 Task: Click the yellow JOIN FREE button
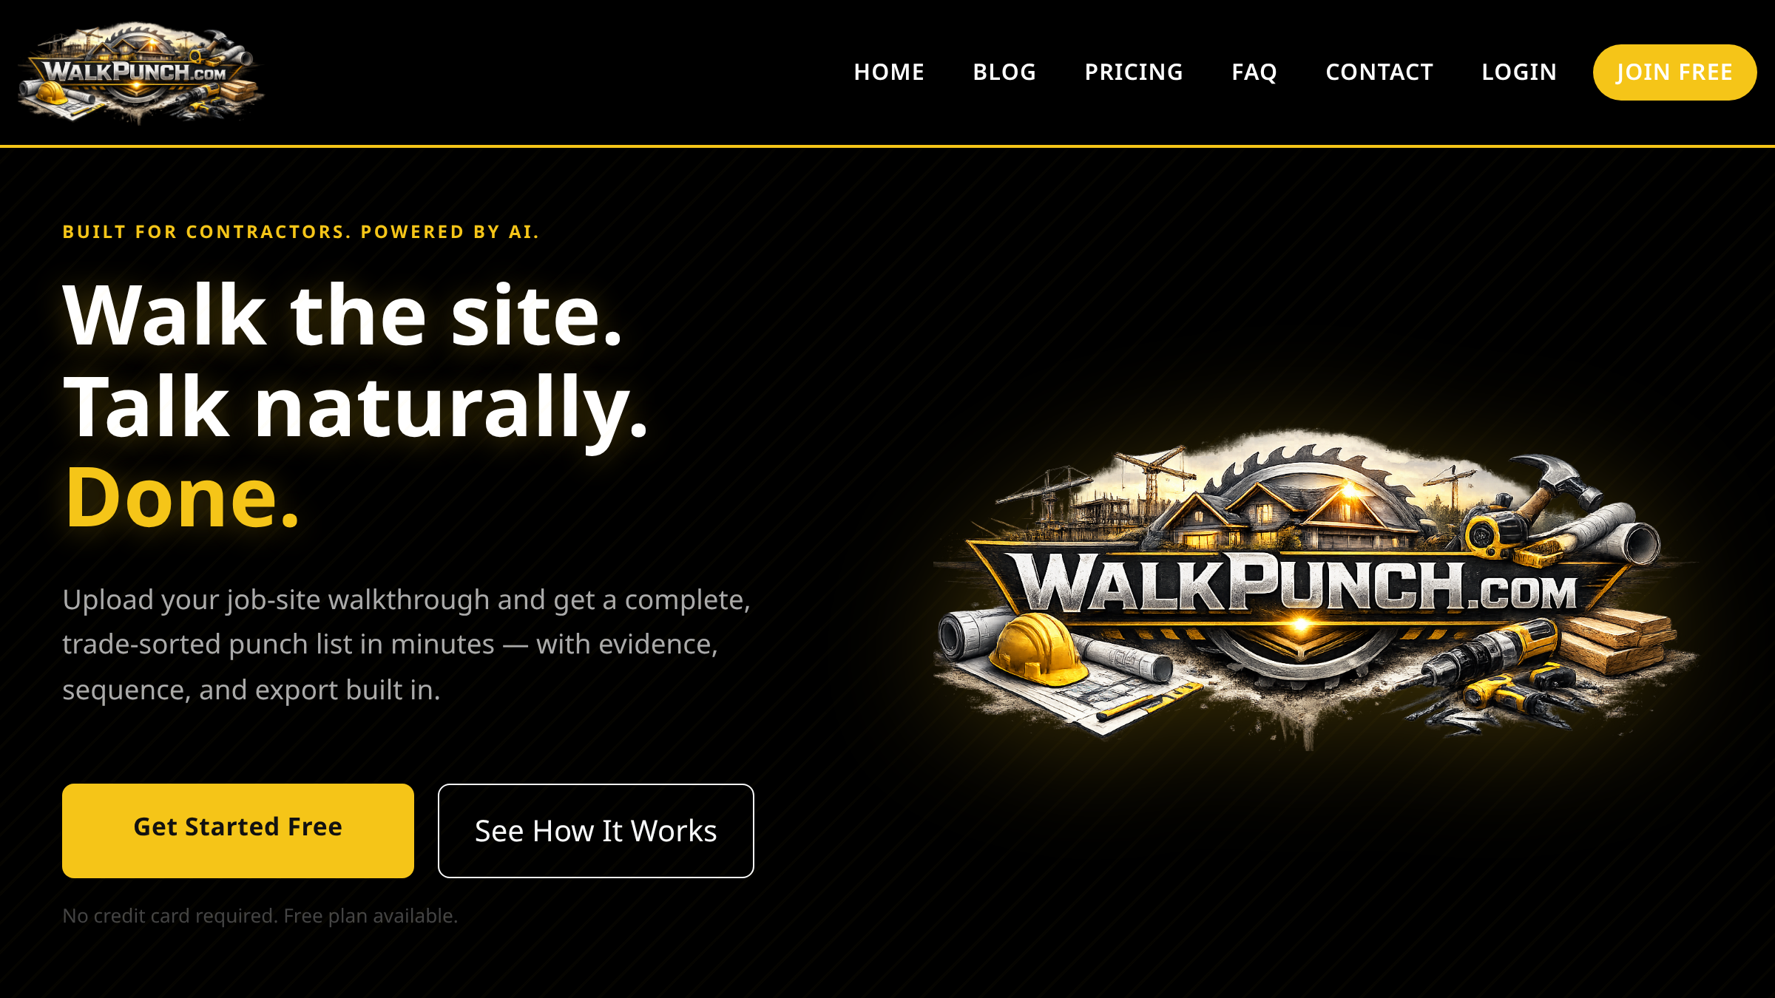click(x=1674, y=72)
